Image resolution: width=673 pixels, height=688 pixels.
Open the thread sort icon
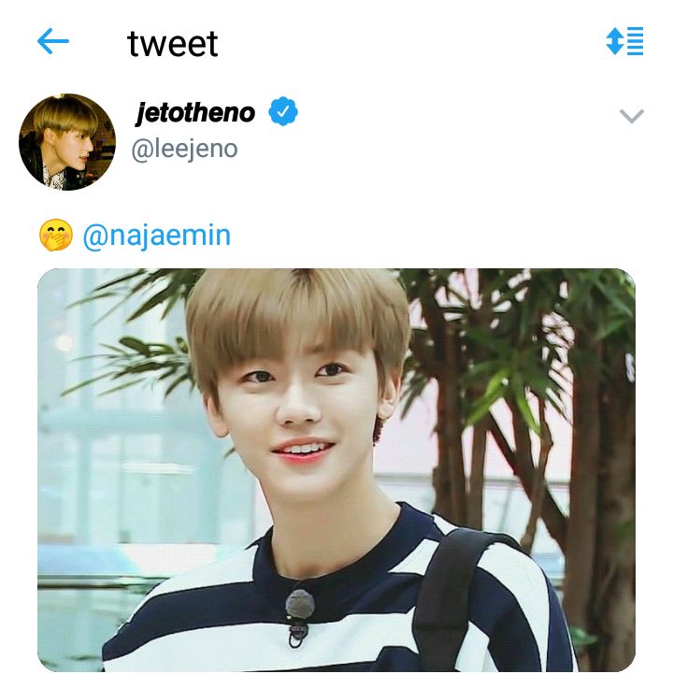click(624, 41)
